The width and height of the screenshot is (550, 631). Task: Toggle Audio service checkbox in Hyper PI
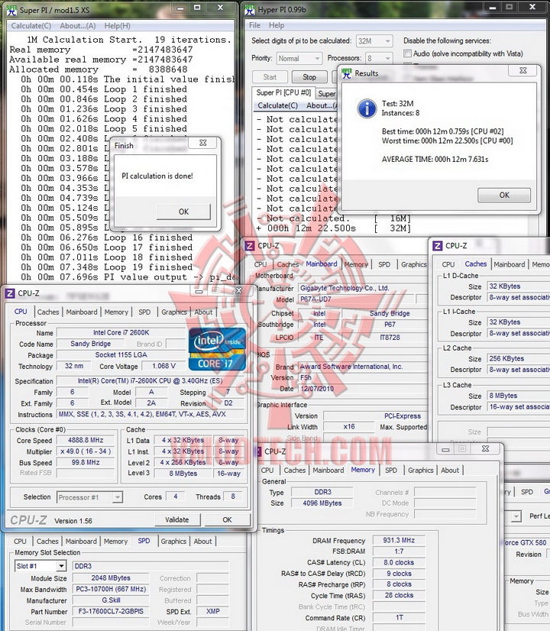pyautogui.click(x=408, y=53)
